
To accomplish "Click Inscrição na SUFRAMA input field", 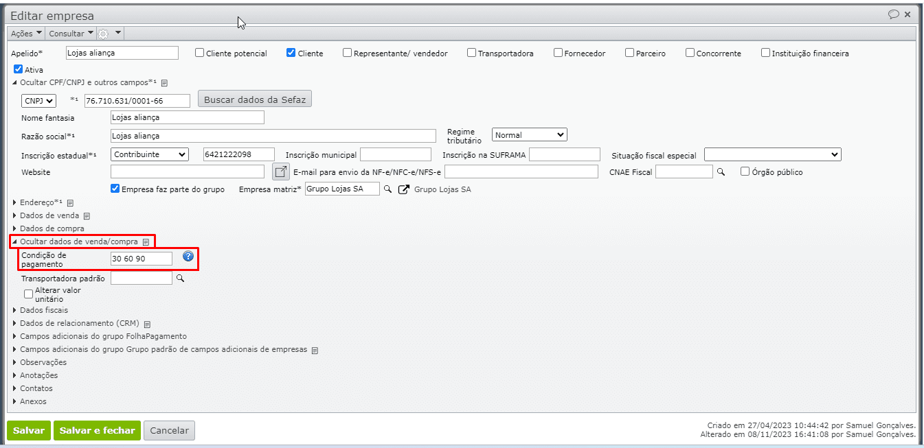I will (565, 154).
